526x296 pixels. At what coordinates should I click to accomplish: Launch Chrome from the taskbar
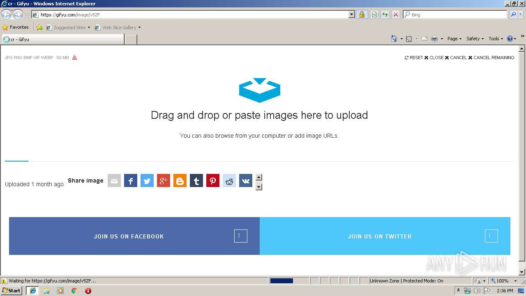tap(74, 291)
